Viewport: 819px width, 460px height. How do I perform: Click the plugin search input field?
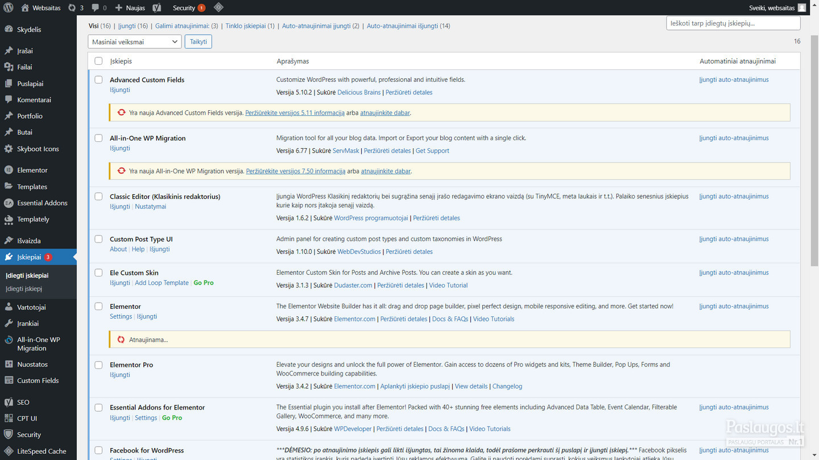click(733, 23)
